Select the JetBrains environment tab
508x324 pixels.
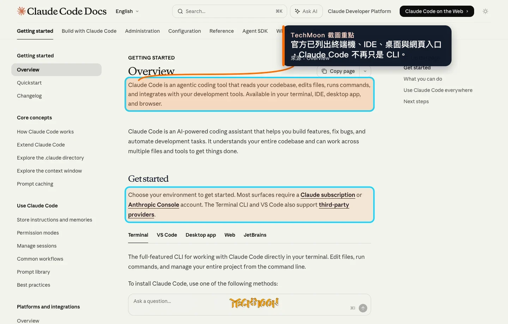[x=255, y=235]
